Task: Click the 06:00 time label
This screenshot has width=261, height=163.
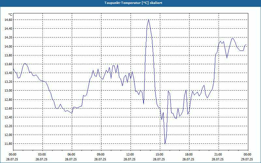Action: point(72,155)
